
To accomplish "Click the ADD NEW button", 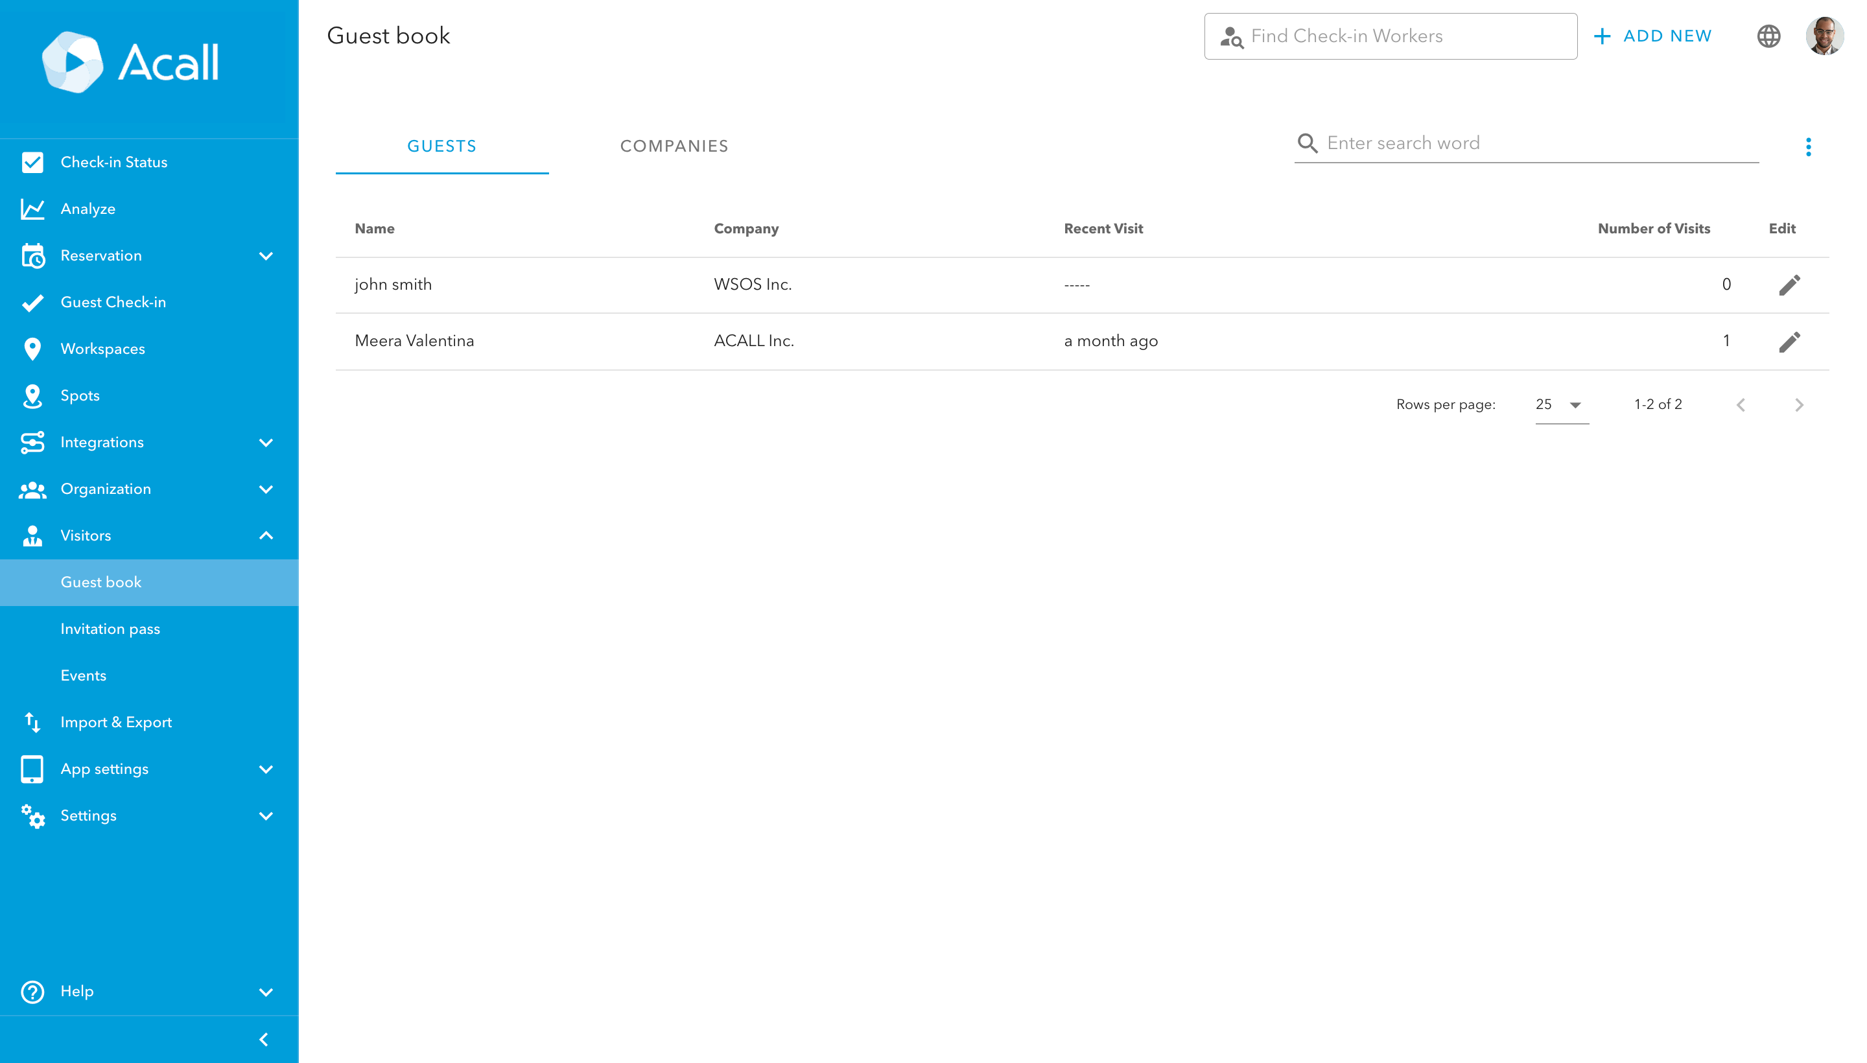I will [x=1652, y=36].
